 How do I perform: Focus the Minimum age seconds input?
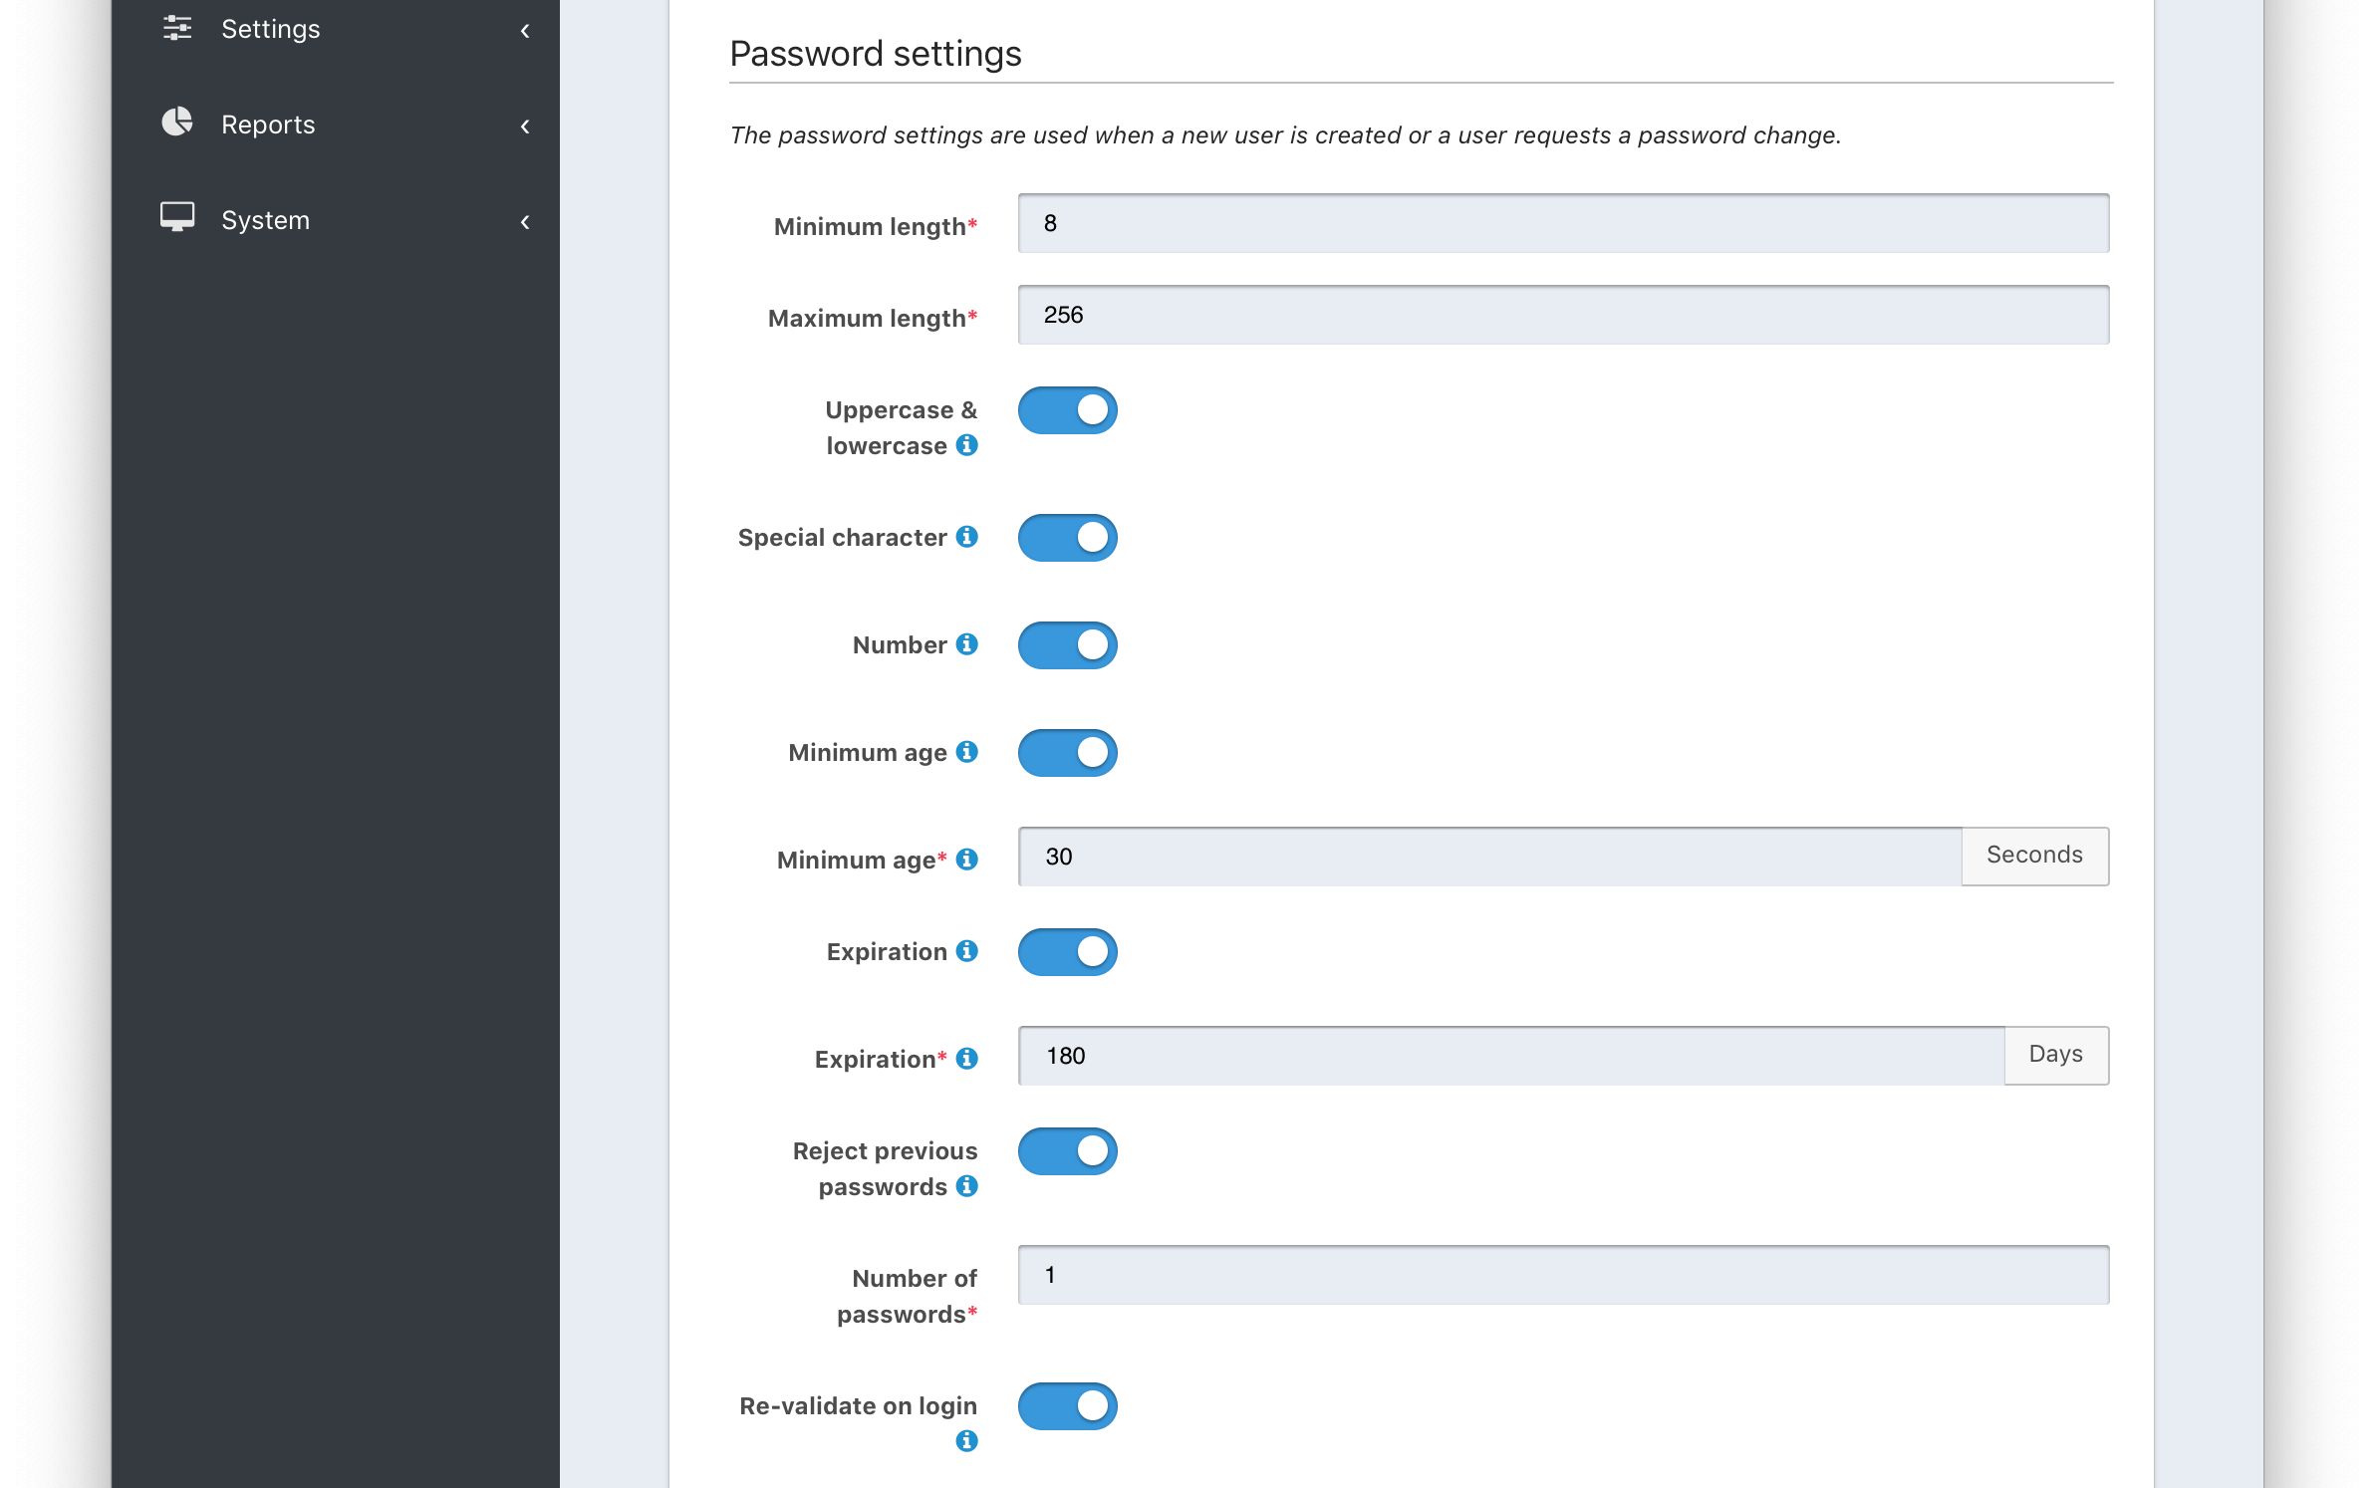1490,857
